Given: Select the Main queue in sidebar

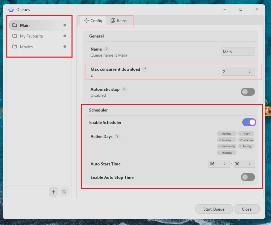Looking at the screenshot, I should 39,25.
